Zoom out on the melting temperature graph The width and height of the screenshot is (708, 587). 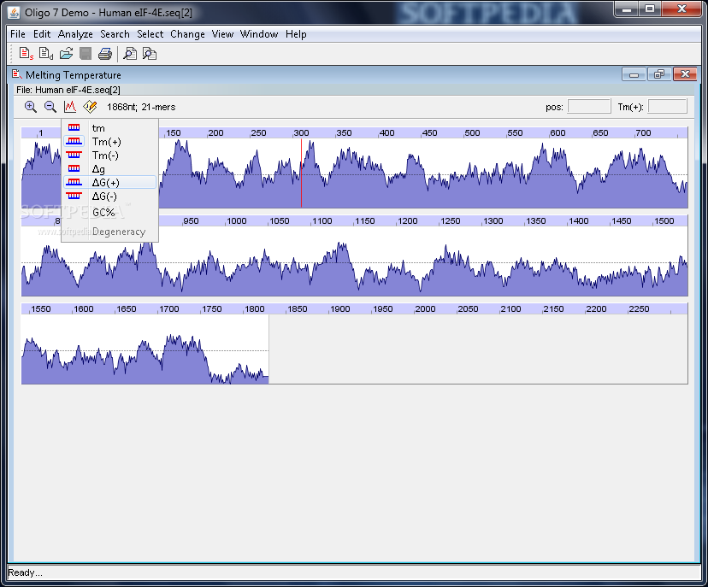(50, 107)
